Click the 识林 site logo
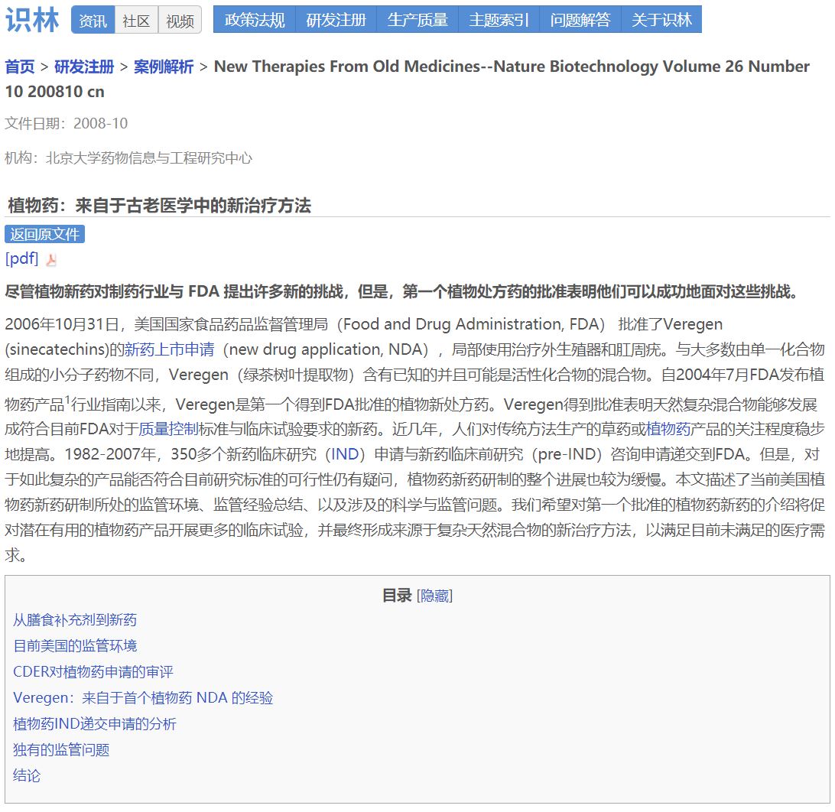 32,20
